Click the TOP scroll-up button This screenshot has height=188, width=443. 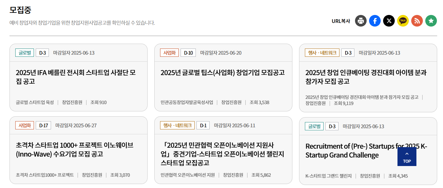pyautogui.click(x=407, y=157)
